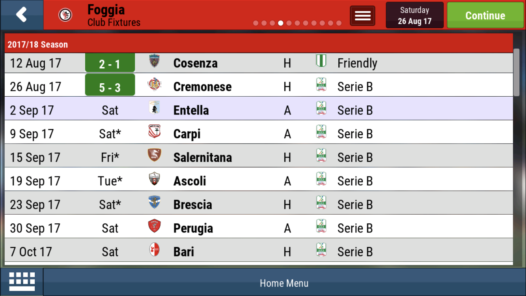Click the Saturday 26 Aug 17 date box
Screen dimensions: 526x296
415,15
